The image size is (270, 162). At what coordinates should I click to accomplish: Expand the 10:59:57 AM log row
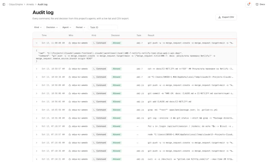tap(37, 69)
